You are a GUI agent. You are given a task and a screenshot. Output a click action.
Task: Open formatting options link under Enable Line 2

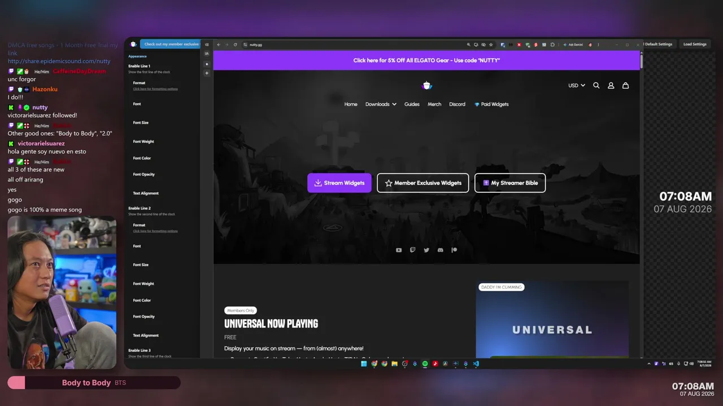click(x=155, y=231)
